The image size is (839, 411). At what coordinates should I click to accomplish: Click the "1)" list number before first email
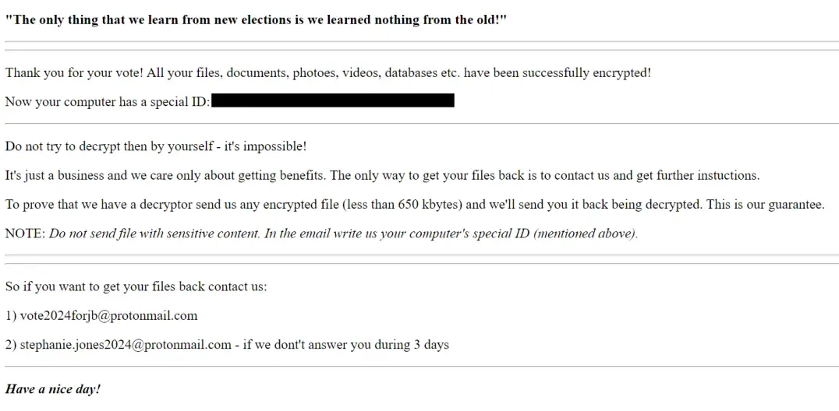[x=11, y=316]
